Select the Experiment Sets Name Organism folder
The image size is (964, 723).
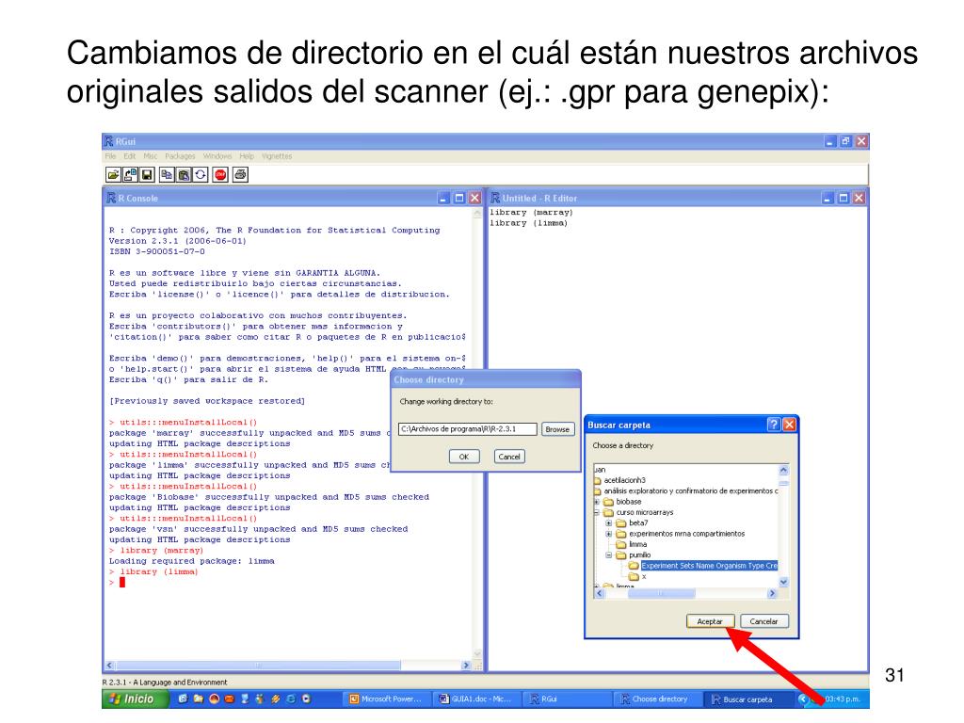click(710, 566)
